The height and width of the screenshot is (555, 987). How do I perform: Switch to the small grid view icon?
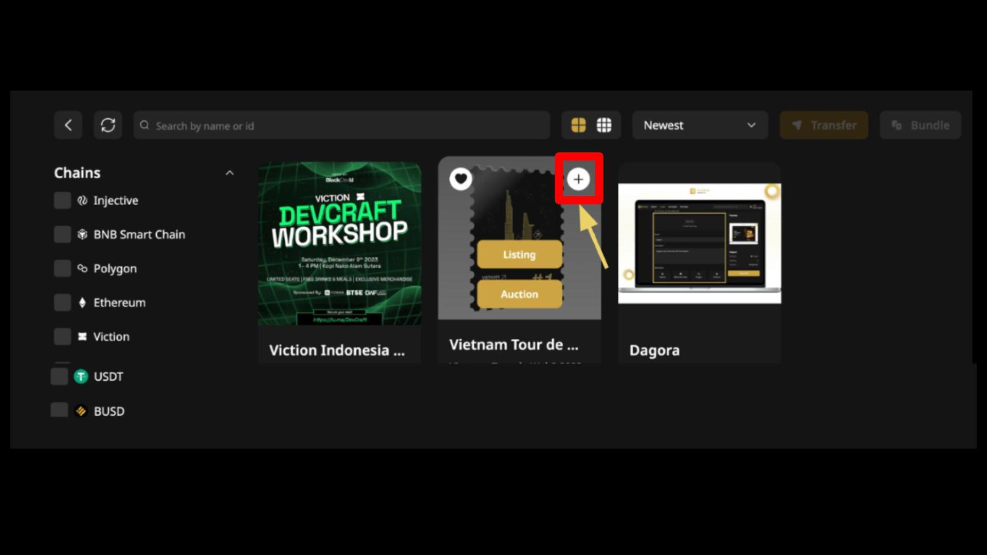[x=604, y=125]
